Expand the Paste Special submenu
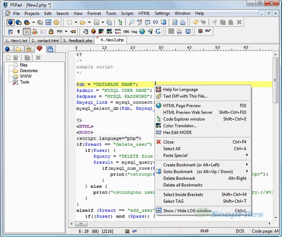 pyautogui.click(x=203, y=155)
